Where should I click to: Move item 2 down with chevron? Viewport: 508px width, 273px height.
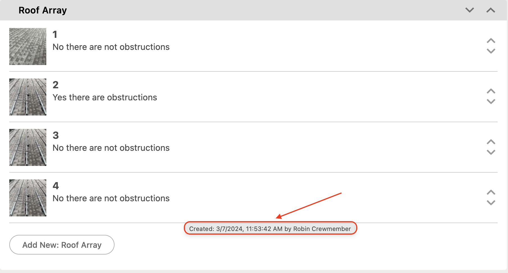(491, 101)
